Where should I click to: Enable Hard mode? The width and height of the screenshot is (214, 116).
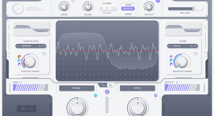[x=128, y=5]
